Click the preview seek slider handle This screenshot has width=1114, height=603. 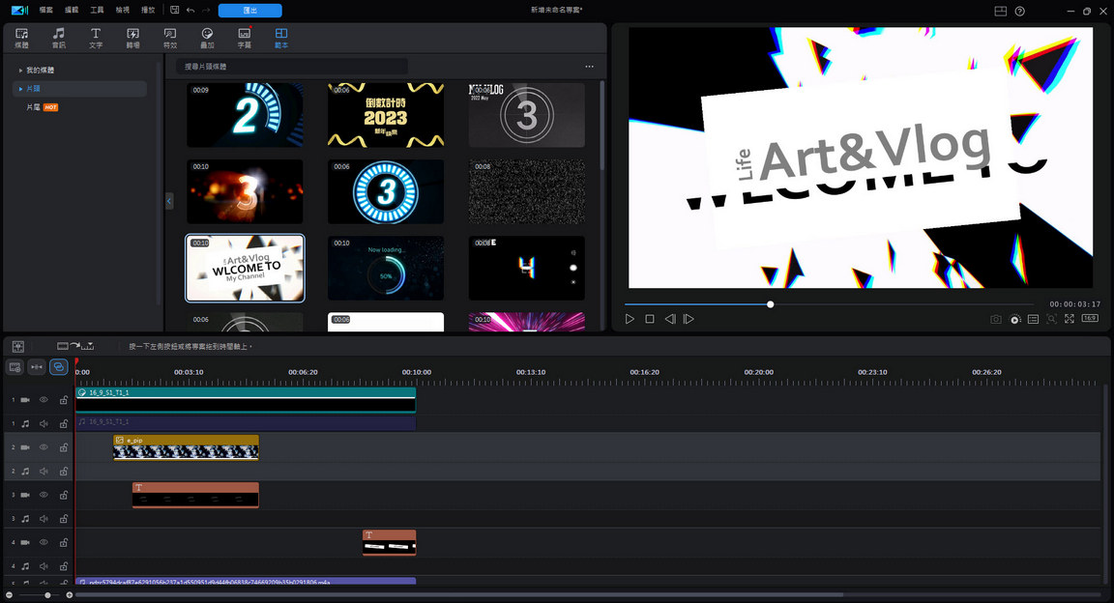point(770,303)
